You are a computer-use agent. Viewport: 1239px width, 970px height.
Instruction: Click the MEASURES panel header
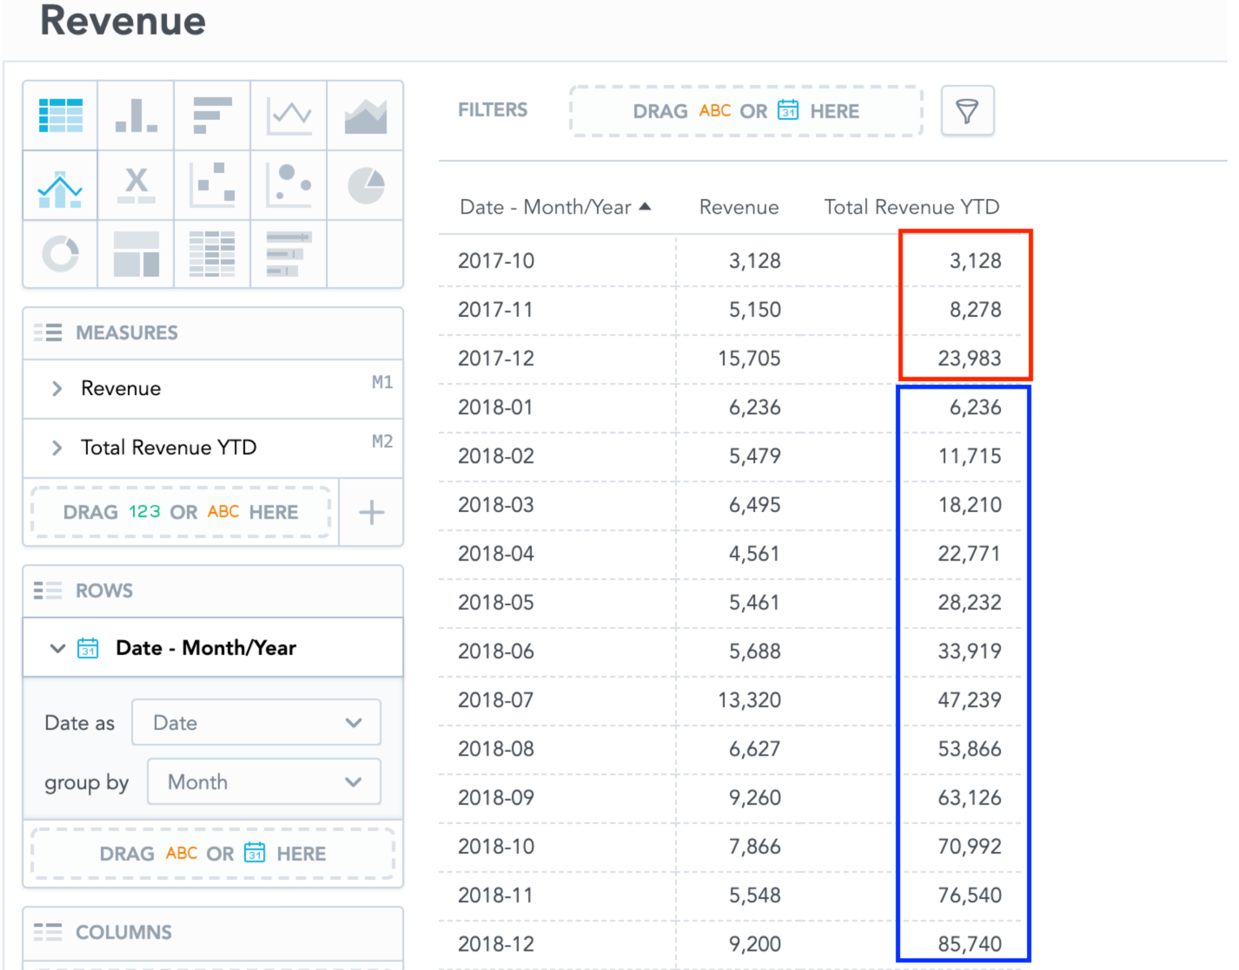(126, 333)
